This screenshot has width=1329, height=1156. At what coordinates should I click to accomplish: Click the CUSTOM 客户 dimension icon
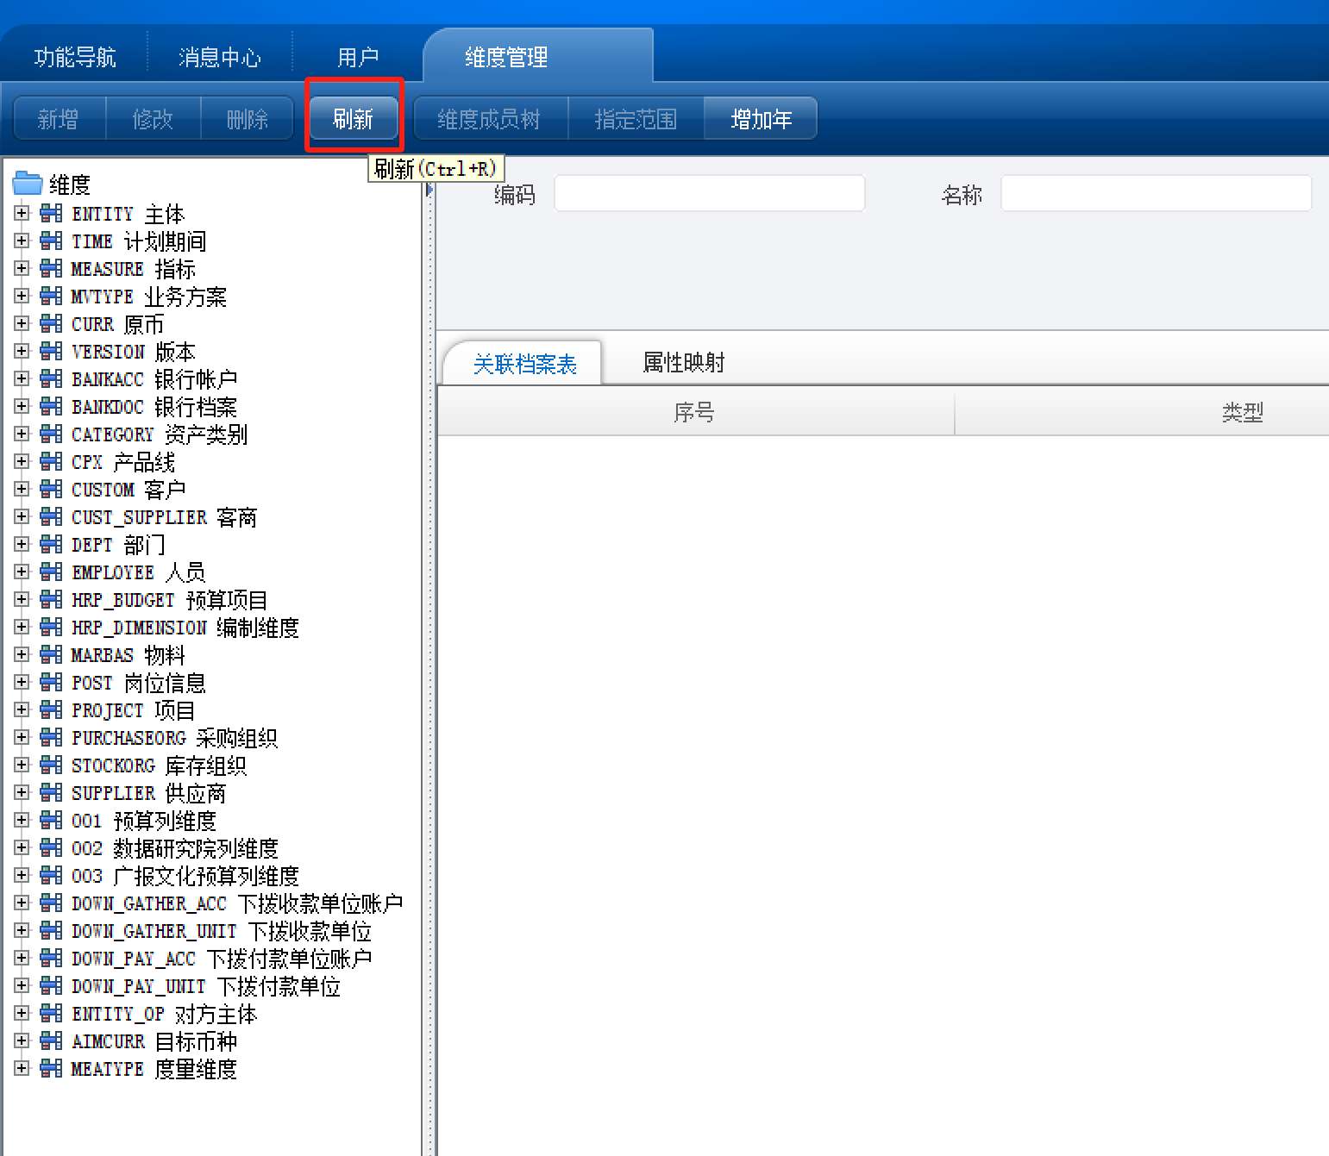(x=52, y=489)
